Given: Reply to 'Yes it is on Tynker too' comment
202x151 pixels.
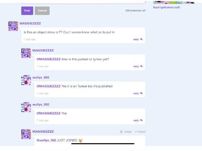Looking at the screenshot, I should 138,93.
